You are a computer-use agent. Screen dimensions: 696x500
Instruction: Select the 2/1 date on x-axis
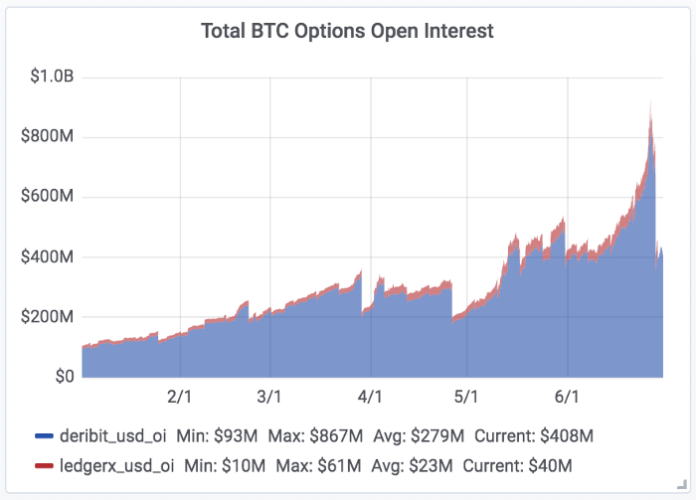[179, 398]
